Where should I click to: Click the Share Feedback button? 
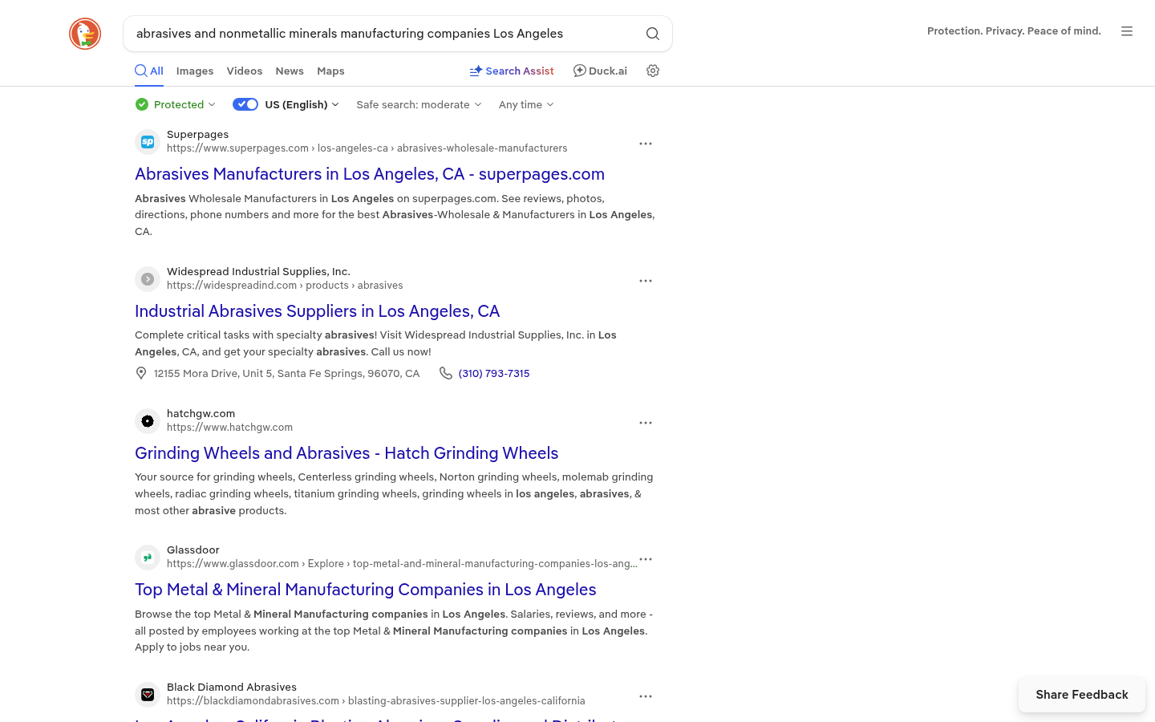pyautogui.click(x=1082, y=695)
